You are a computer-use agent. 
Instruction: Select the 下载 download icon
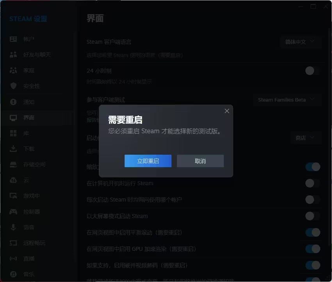coord(13,149)
